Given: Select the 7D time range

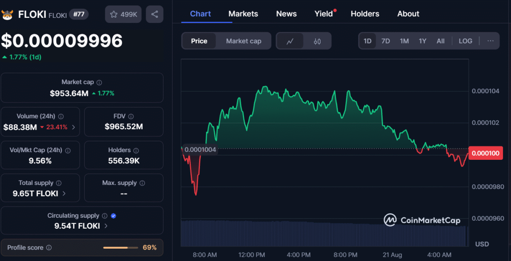Looking at the screenshot, I should 386,41.
